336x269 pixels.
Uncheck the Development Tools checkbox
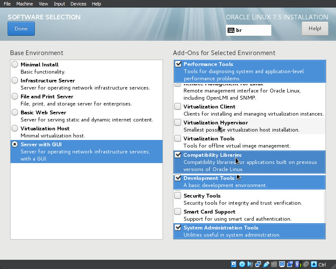[x=178, y=178]
